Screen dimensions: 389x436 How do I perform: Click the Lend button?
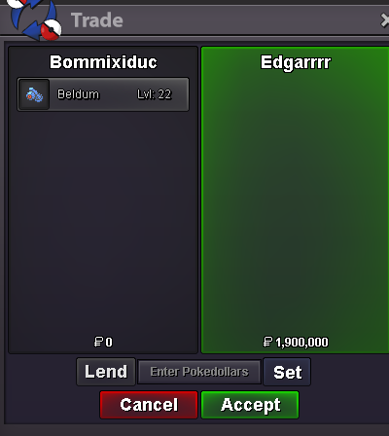(x=106, y=372)
